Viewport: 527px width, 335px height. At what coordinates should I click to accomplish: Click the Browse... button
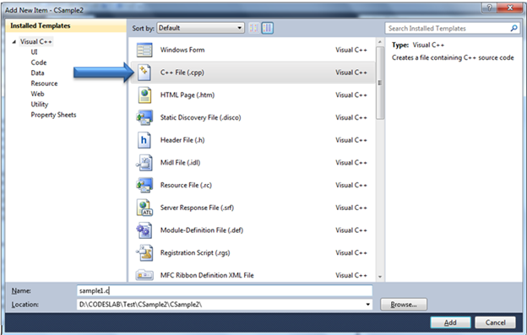click(404, 305)
